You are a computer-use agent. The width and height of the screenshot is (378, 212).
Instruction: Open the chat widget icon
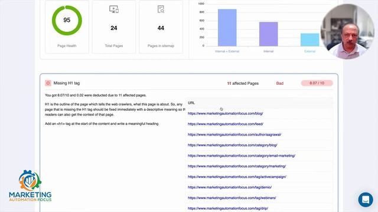point(366,200)
